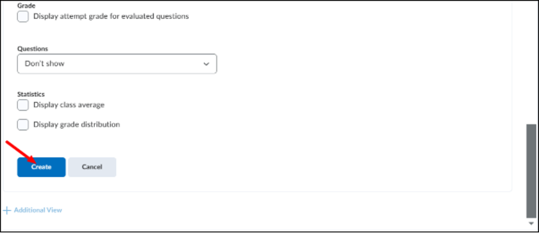The height and width of the screenshot is (233, 539).
Task: Click the chevron arrow in Questions dropdown
Action: pos(206,64)
